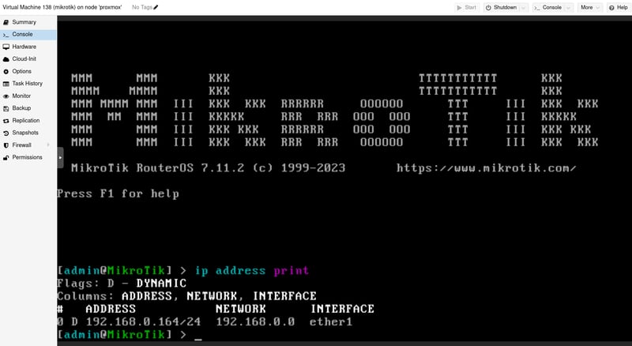Expand the Firewall submenu arrow
Viewport: 632px width, 346px height.
tap(48, 145)
